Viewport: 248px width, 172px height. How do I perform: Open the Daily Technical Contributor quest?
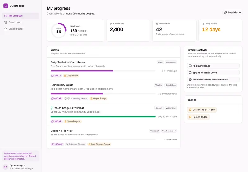68,62
